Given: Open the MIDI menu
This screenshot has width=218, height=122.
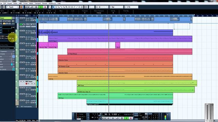Looking at the screenshot, I should 20,3.
